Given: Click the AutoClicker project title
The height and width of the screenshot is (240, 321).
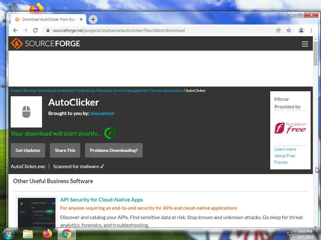Looking at the screenshot, I should click(73, 102).
